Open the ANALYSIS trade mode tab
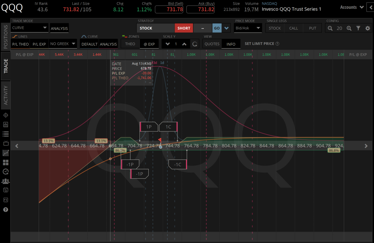 click(x=59, y=28)
